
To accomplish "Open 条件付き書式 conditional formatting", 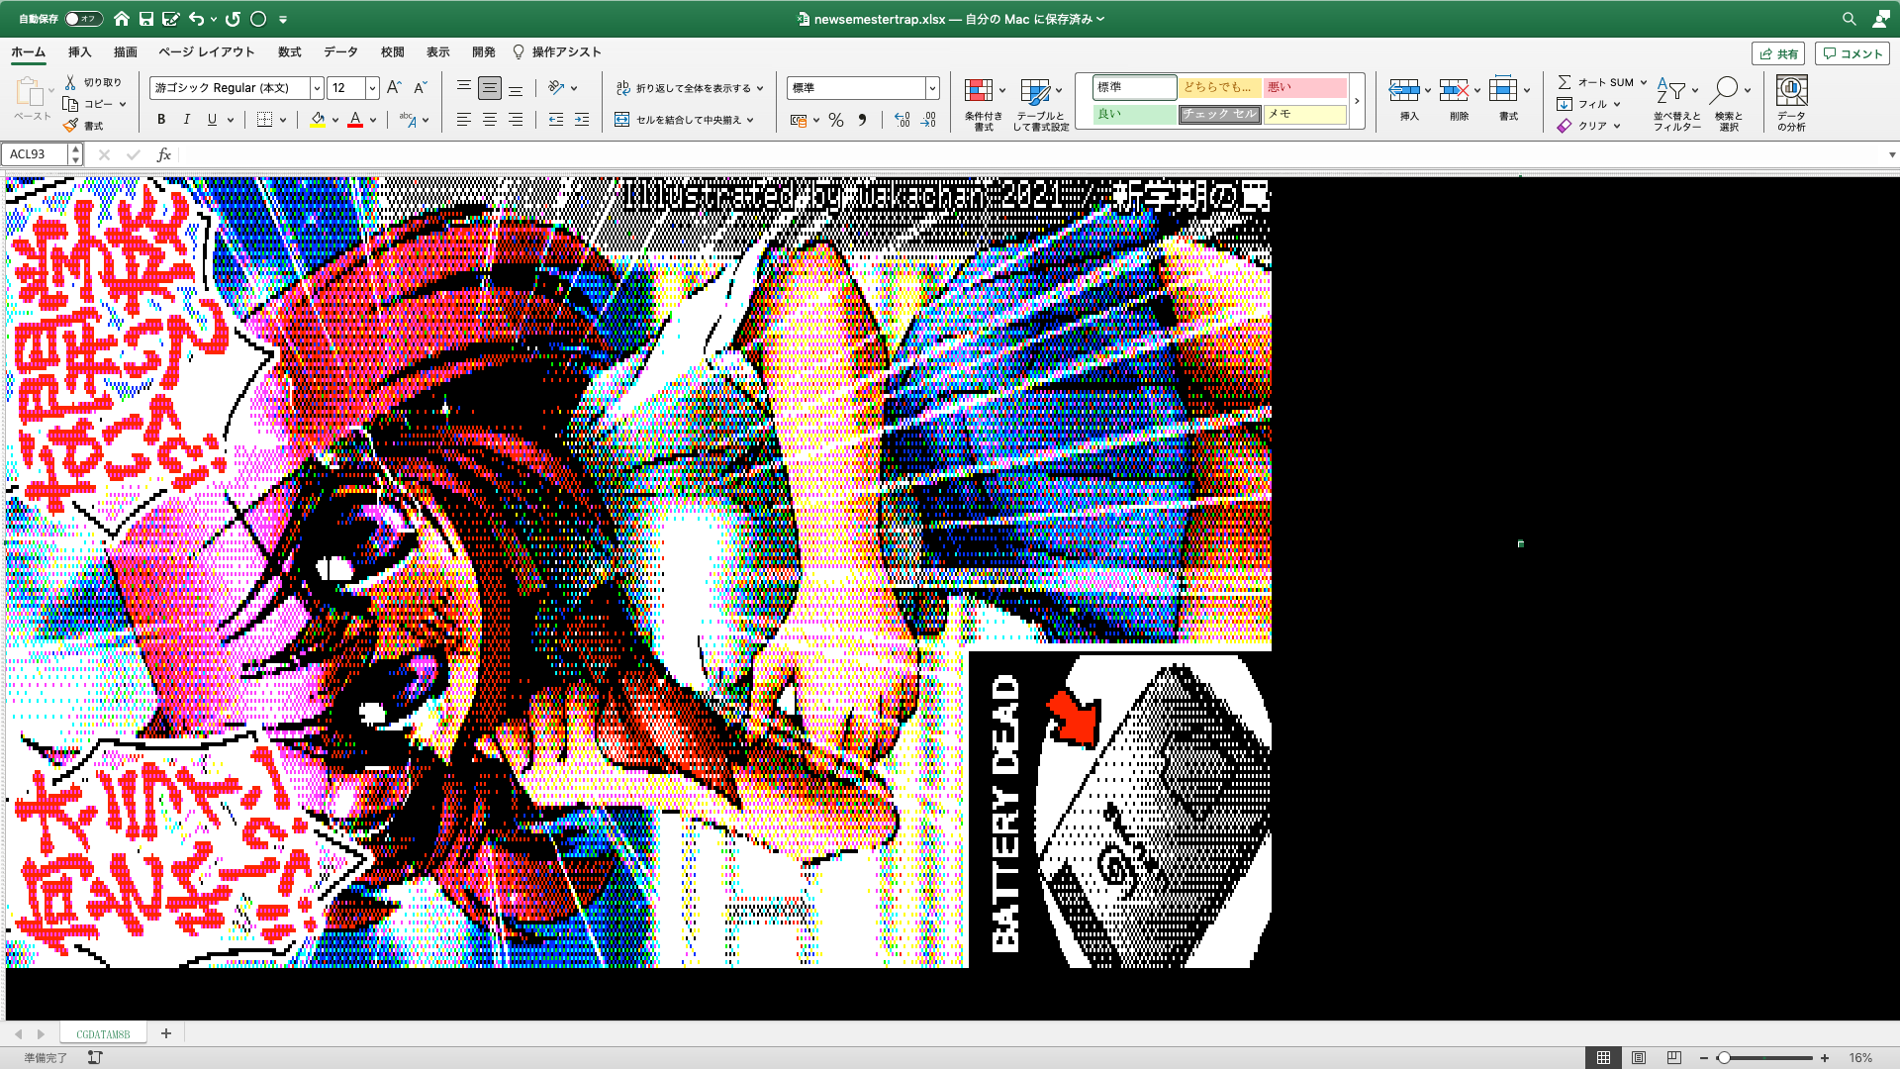I will tap(984, 103).
